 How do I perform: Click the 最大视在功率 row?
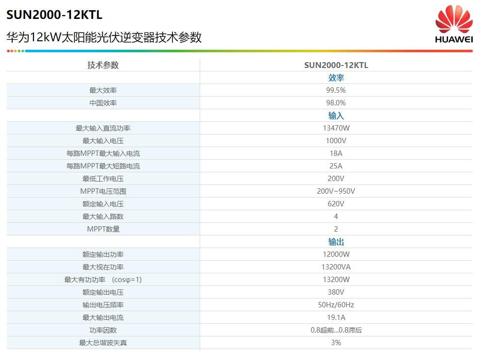point(102,267)
